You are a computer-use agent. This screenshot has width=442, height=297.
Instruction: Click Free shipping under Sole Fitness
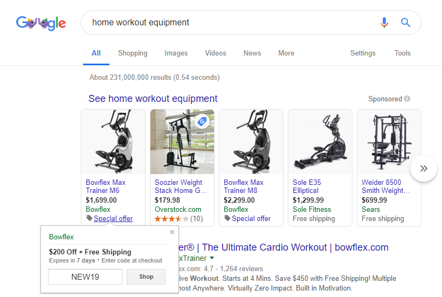314,219
